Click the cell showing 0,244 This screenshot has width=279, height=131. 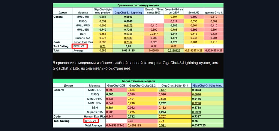point(116,116)
